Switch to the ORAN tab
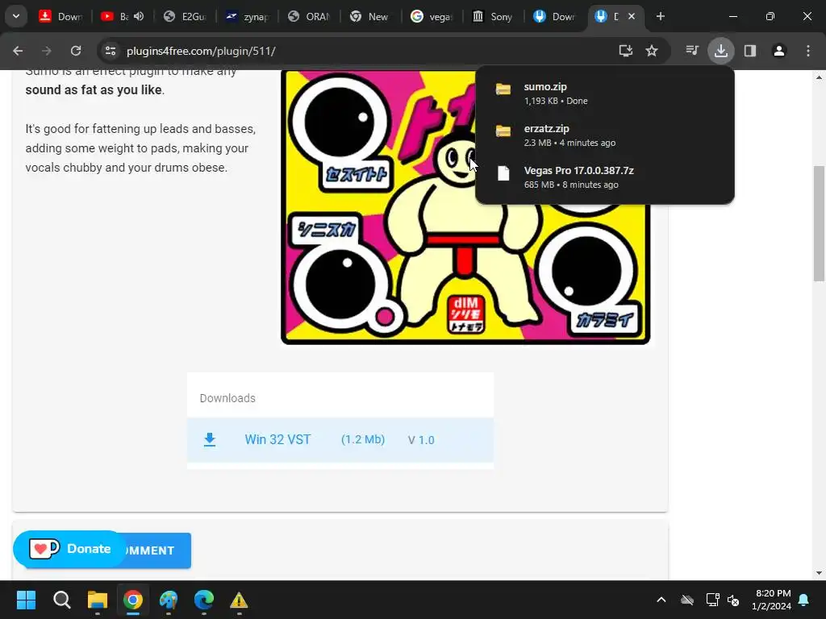826x619 pixels. pyautogui.click(x=309, y=16)
